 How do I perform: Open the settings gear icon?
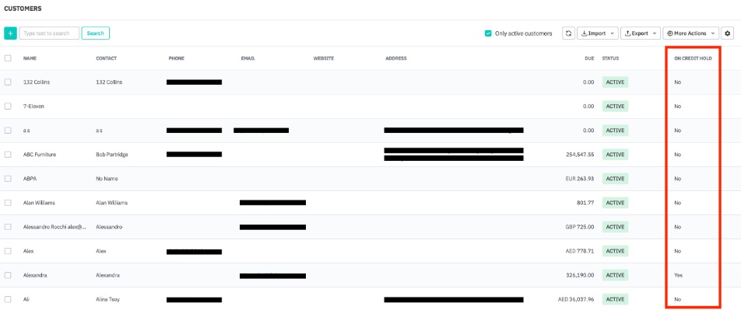pyautogui.click(x=727, y=33)
